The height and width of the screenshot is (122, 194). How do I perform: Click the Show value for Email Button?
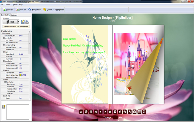coord(21,87)
